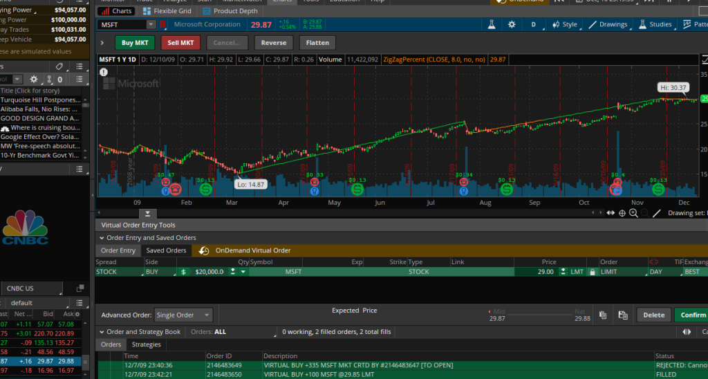708x379 pixels.
Task: Expand chart side panel chevron
Action: coord(102,43)
